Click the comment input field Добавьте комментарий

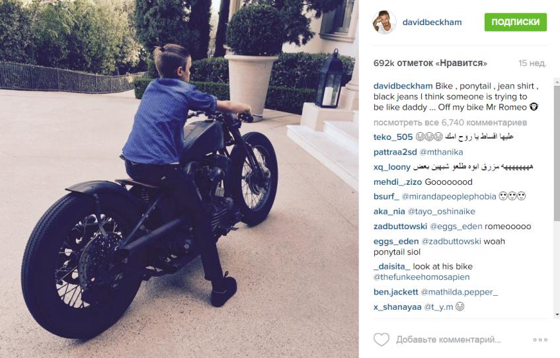tap(448, 340)
